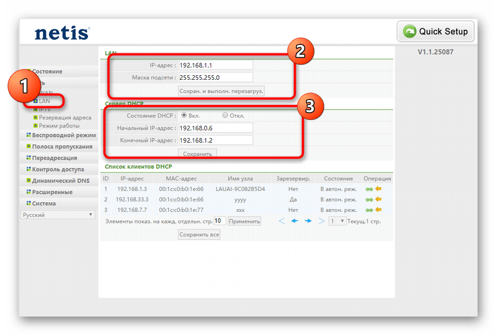This screenshot has height=335, width=496.
Task: Open the LAN section in the sidebar
Action: (x=44, y=101)
